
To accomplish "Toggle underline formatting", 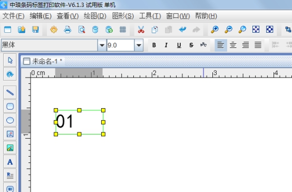I will 179,45.
